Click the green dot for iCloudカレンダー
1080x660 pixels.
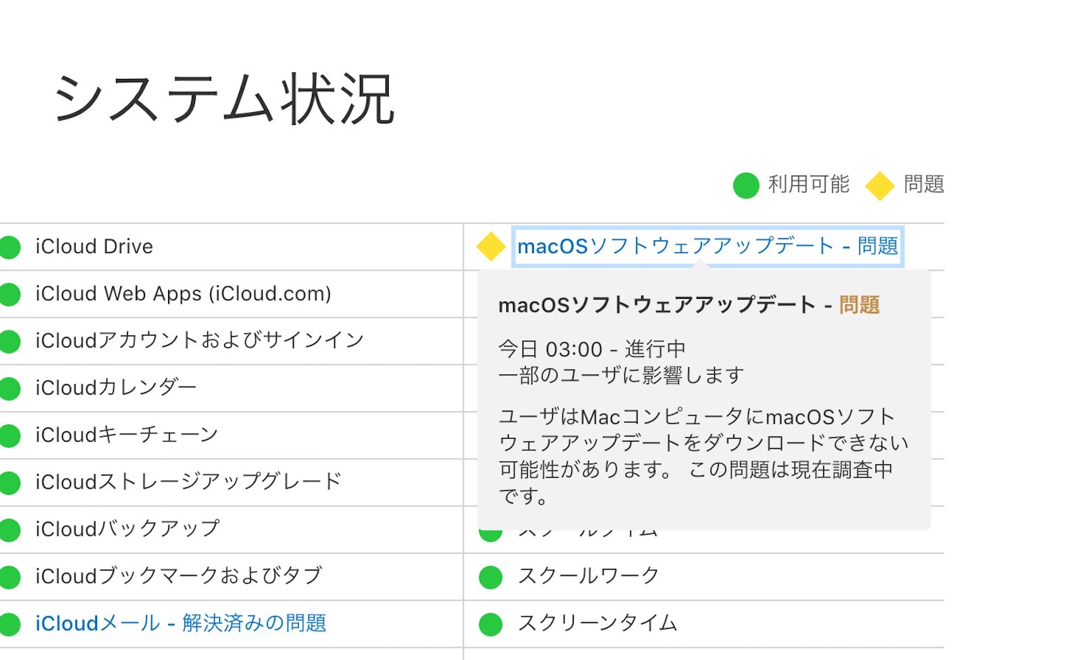coord(9,388)
